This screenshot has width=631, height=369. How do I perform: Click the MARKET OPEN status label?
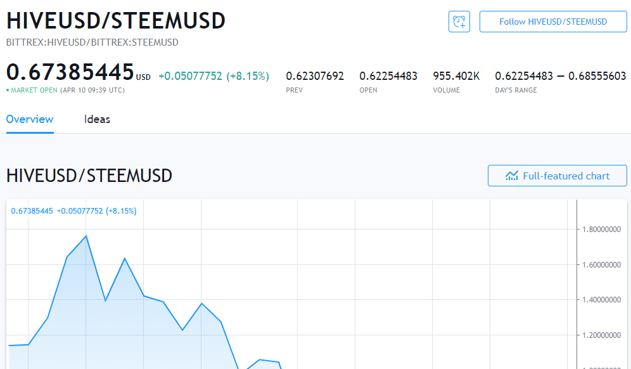coord(34,90)
